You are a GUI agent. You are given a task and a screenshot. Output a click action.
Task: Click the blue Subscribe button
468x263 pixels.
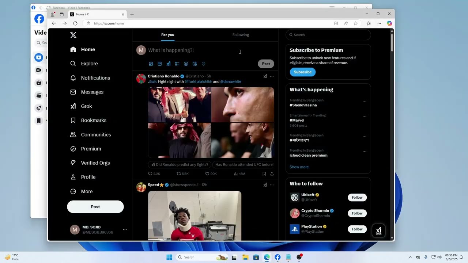(303, 72)
